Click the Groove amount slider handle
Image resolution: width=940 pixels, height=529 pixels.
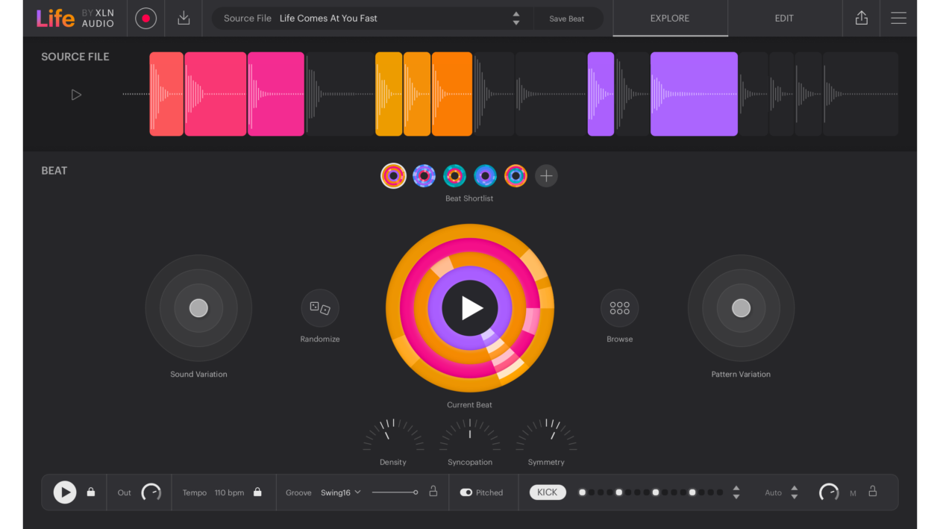click(416, 492)
